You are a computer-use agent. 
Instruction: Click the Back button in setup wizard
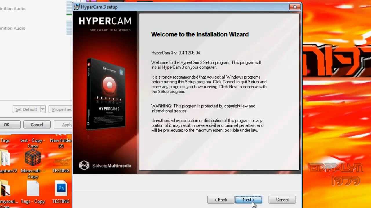coord(221,200)
